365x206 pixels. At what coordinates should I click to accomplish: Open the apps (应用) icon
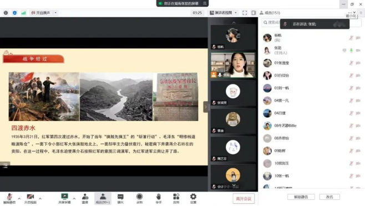pos(176,198)
